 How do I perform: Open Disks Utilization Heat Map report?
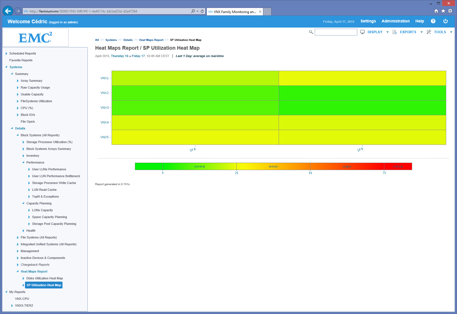pyautogui.click(x=45, y=278)
